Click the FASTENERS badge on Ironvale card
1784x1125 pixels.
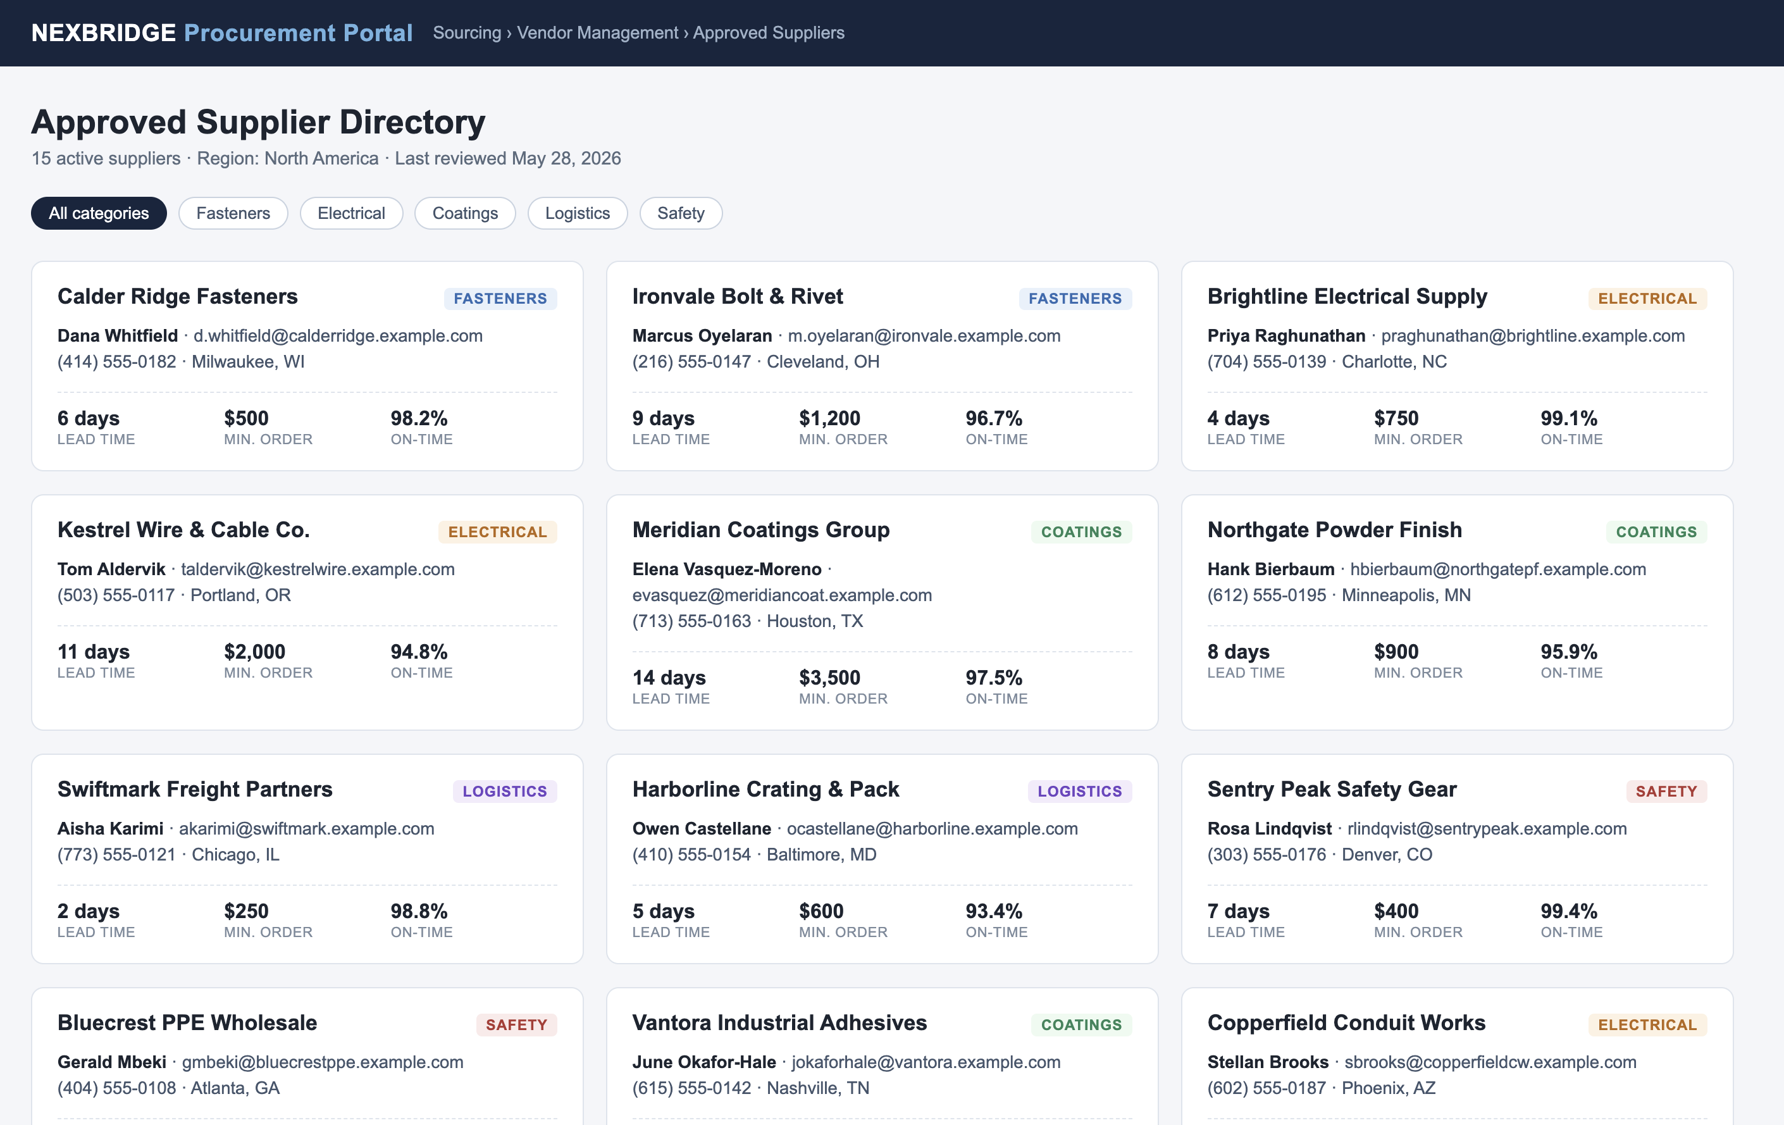tap(1075, 299)
